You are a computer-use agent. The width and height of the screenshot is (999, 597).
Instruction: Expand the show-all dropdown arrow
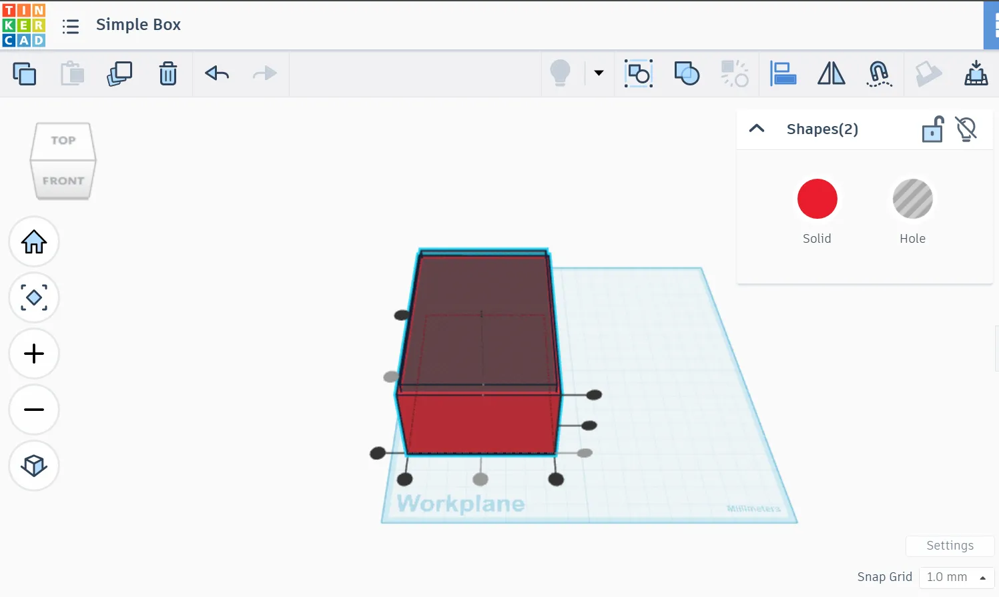pos(599,73)
